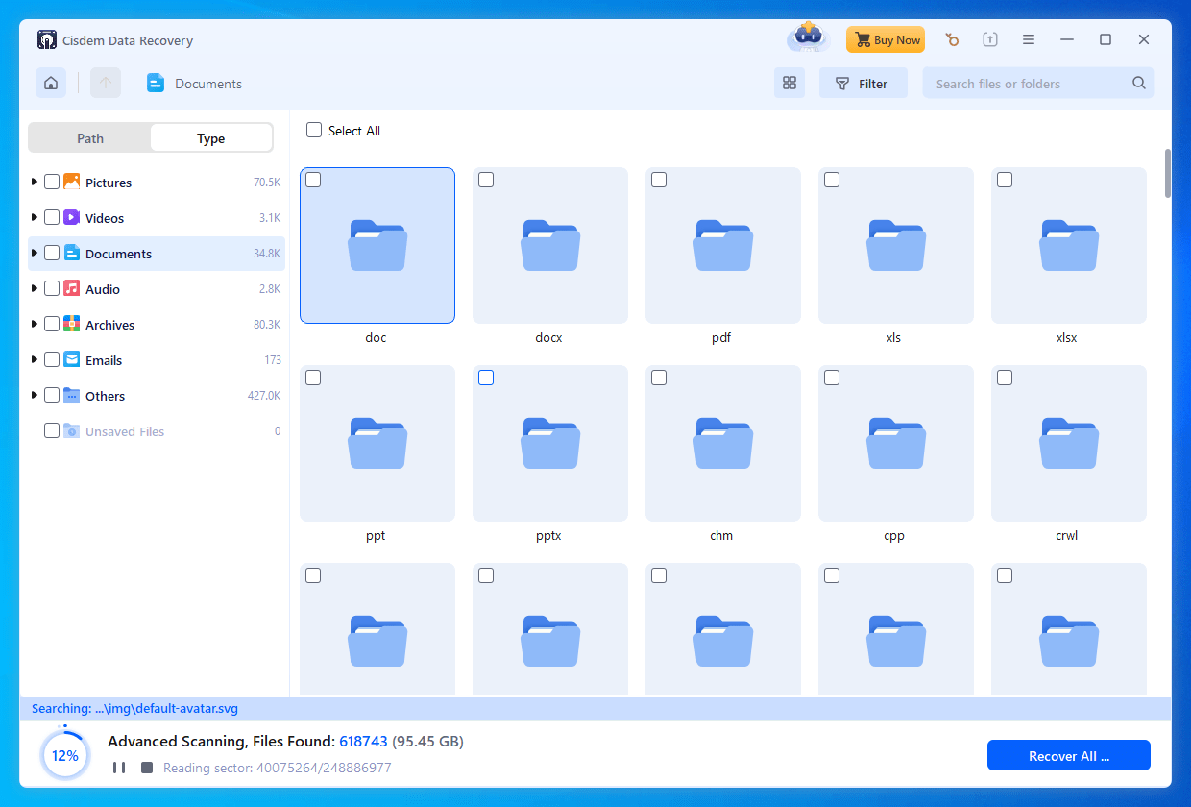1191x807 pixels.
Task: Click the Audio category icon
Action: 72,288
